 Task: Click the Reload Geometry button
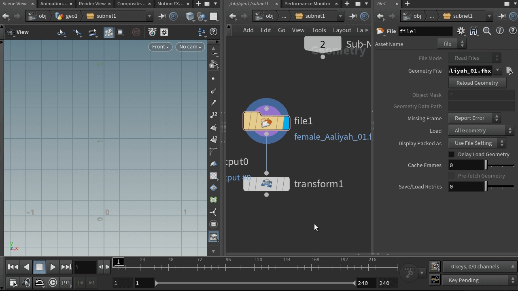click(x=477, y=83)
